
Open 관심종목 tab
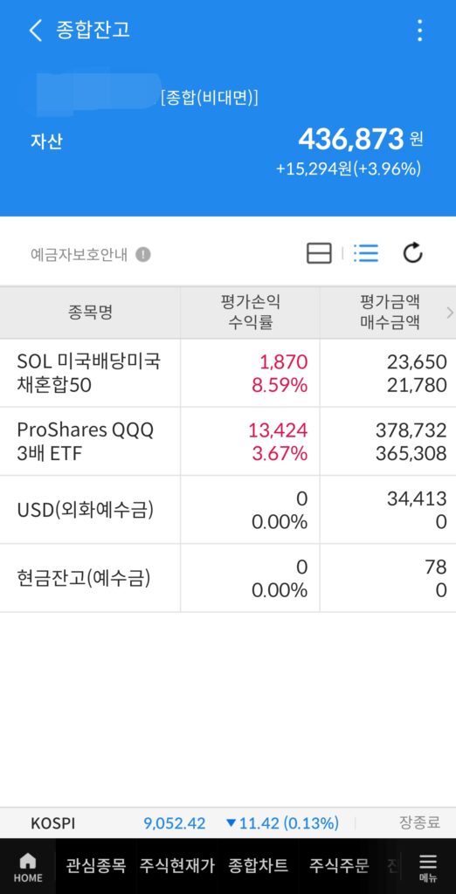pyautogui.click(x=96, y=865)
